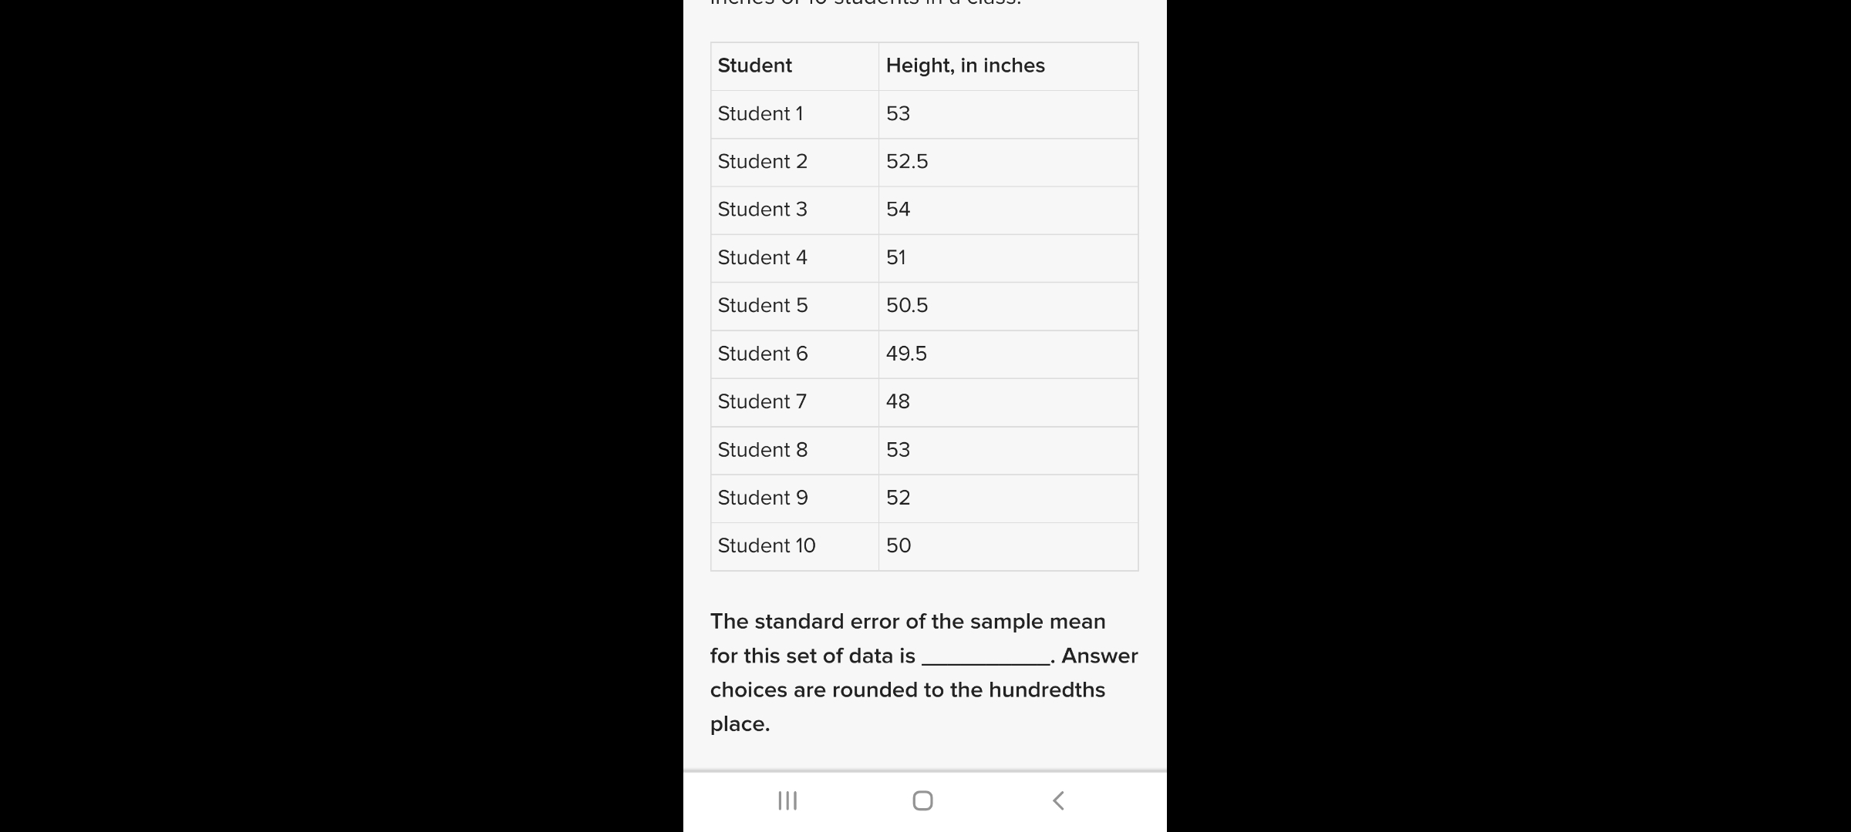Screen dimensions: 1851x832
Task: Select the height value 52.5 for Student 2
Action: tap(906, 162)
